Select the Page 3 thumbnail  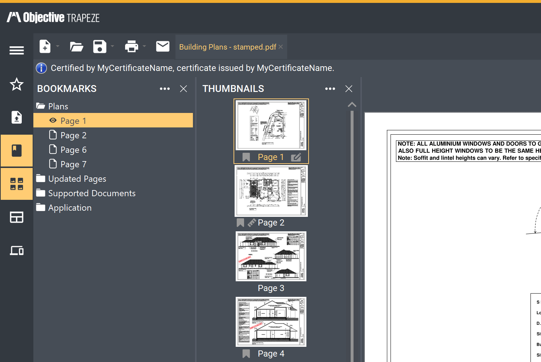pos(271,256)
